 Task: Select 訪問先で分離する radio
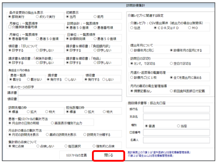[85, 135]
